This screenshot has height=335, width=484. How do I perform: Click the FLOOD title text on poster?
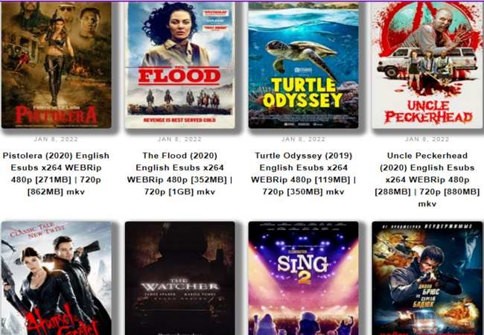pyautogui.click(x=179, y=76)
